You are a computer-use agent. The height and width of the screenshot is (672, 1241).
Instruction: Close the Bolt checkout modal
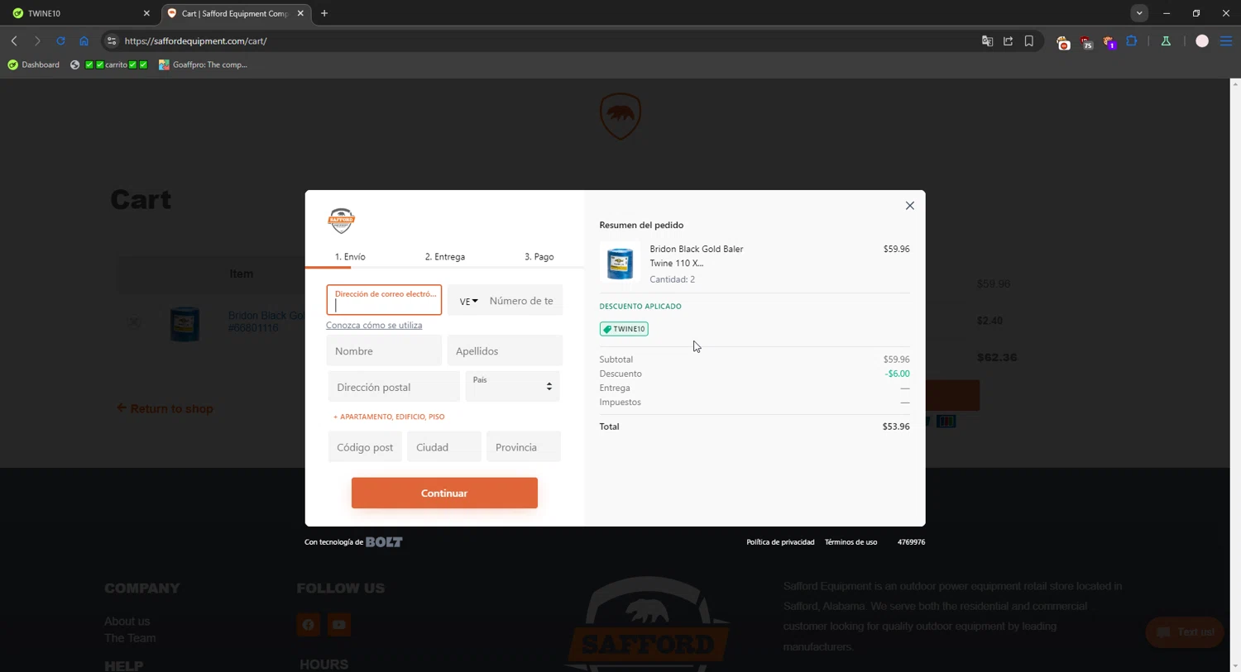click(909, 206)
